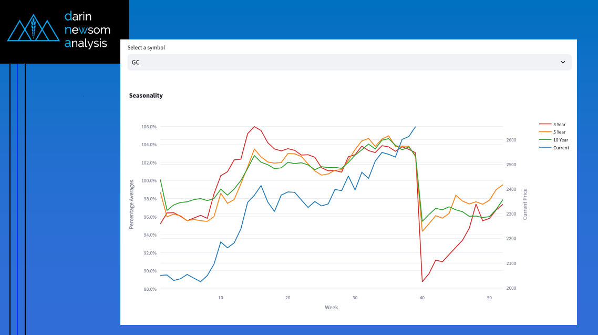Click week 10 tick on x-axis

[221, 298]
